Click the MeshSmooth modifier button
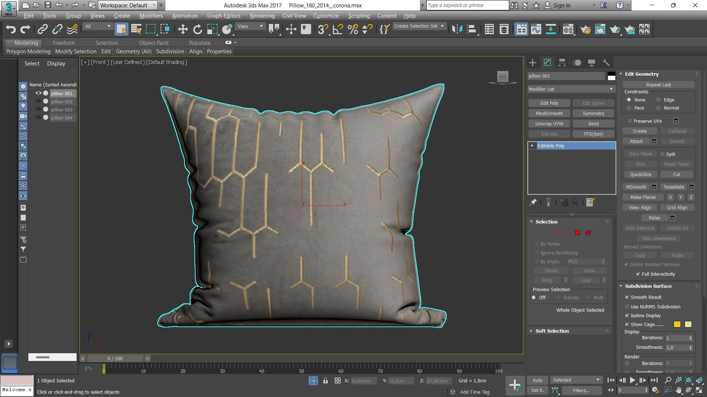707x397 pixels. click(549, 113)
